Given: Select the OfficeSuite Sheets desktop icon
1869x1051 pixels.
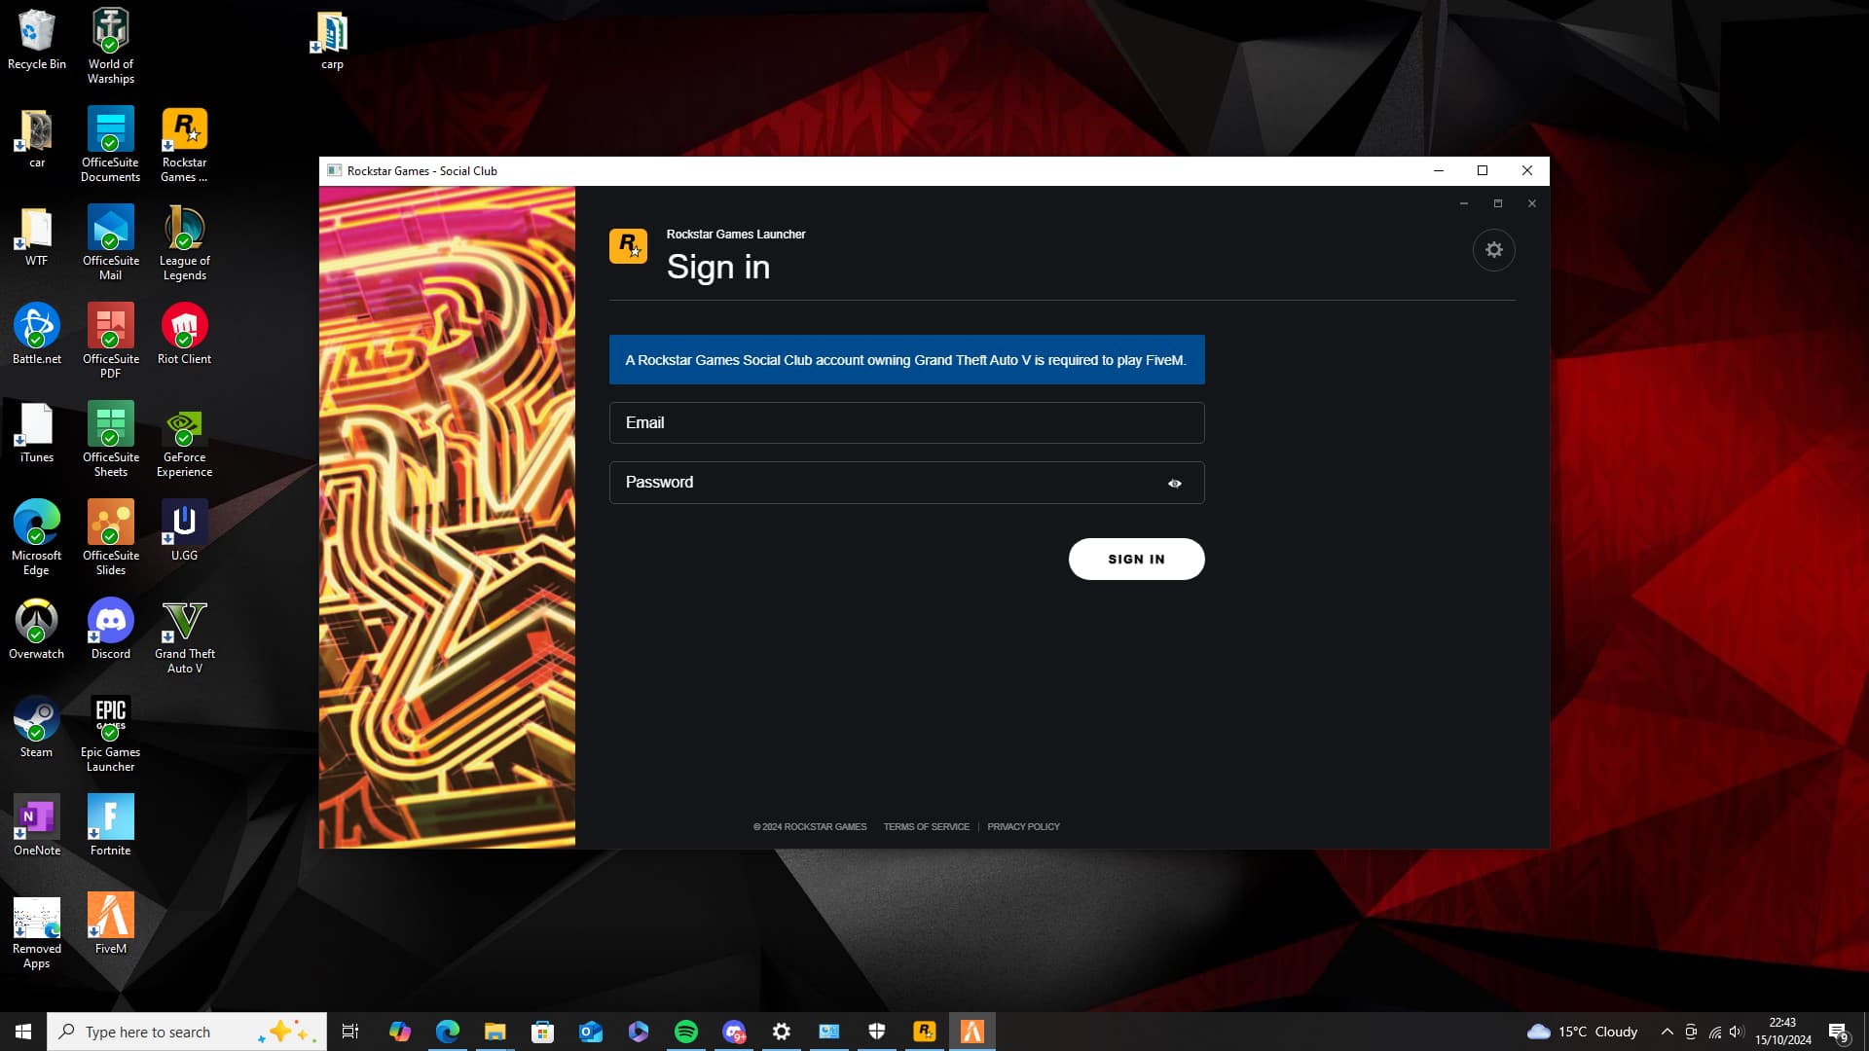Looking at the screenshot, I should click(x=110, y=440).
